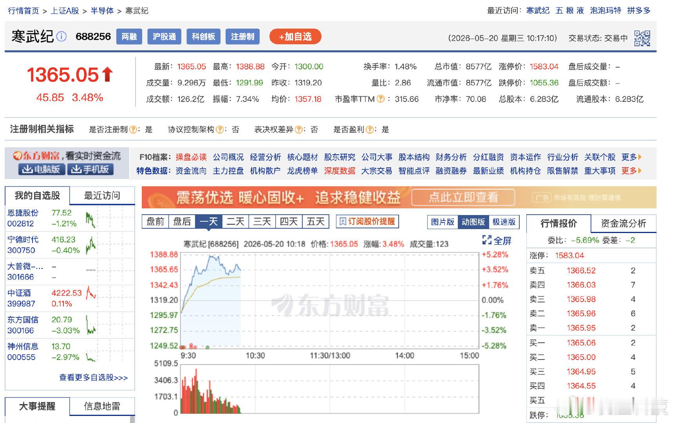Screen dimensions: 674x423
Task: Open 东方国信 300166 watchlist row
Action: click(x=70, y=325)
